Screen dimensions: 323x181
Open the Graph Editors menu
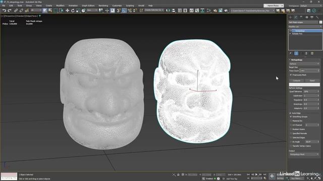88,6
